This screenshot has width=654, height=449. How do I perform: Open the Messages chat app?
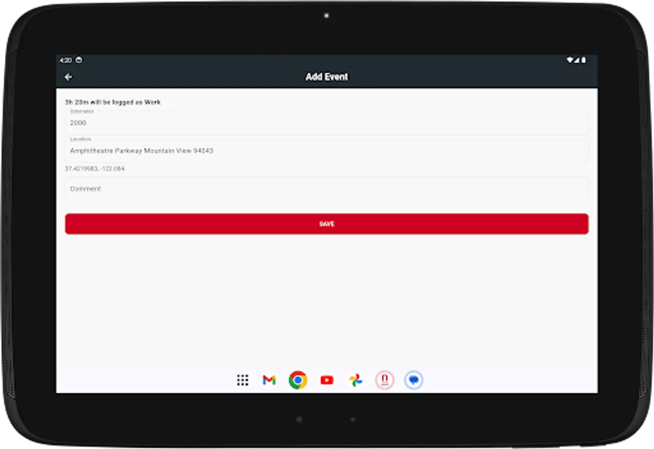(x=414, y=380)
